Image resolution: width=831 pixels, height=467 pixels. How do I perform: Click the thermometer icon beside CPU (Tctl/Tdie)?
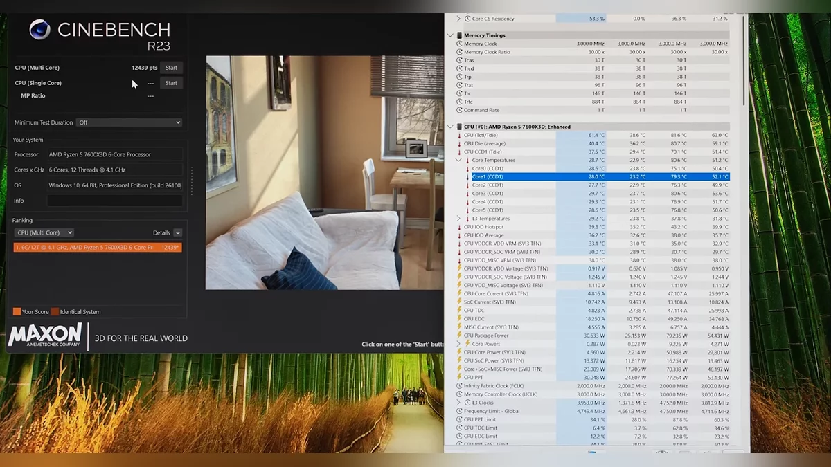(459, 135)
